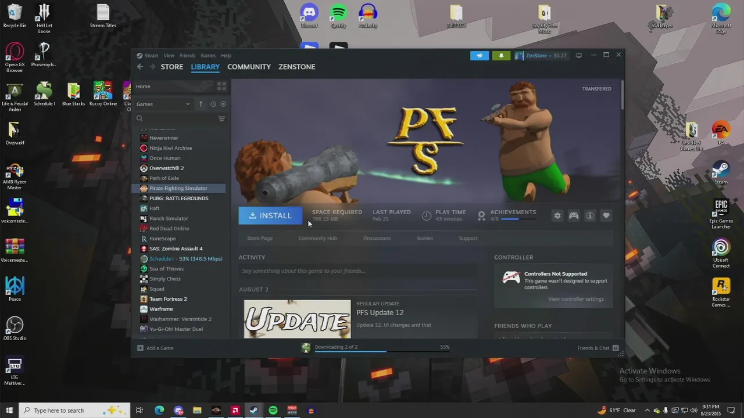
Task: Open the Help menu
Action: (226, 56)
